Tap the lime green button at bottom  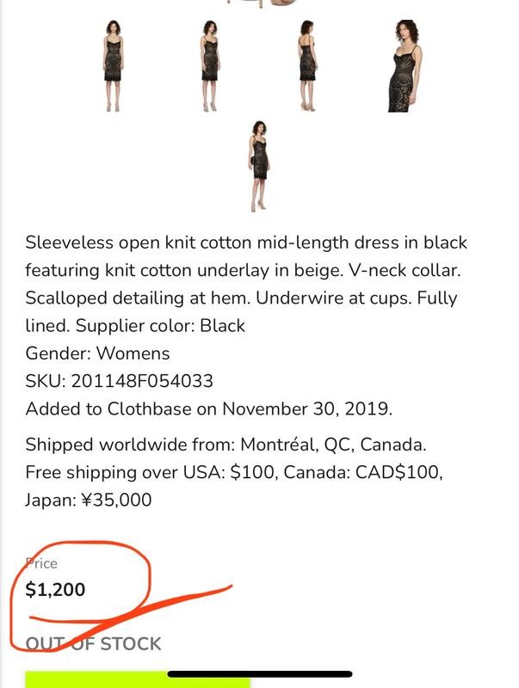click(x=138, y=680)
